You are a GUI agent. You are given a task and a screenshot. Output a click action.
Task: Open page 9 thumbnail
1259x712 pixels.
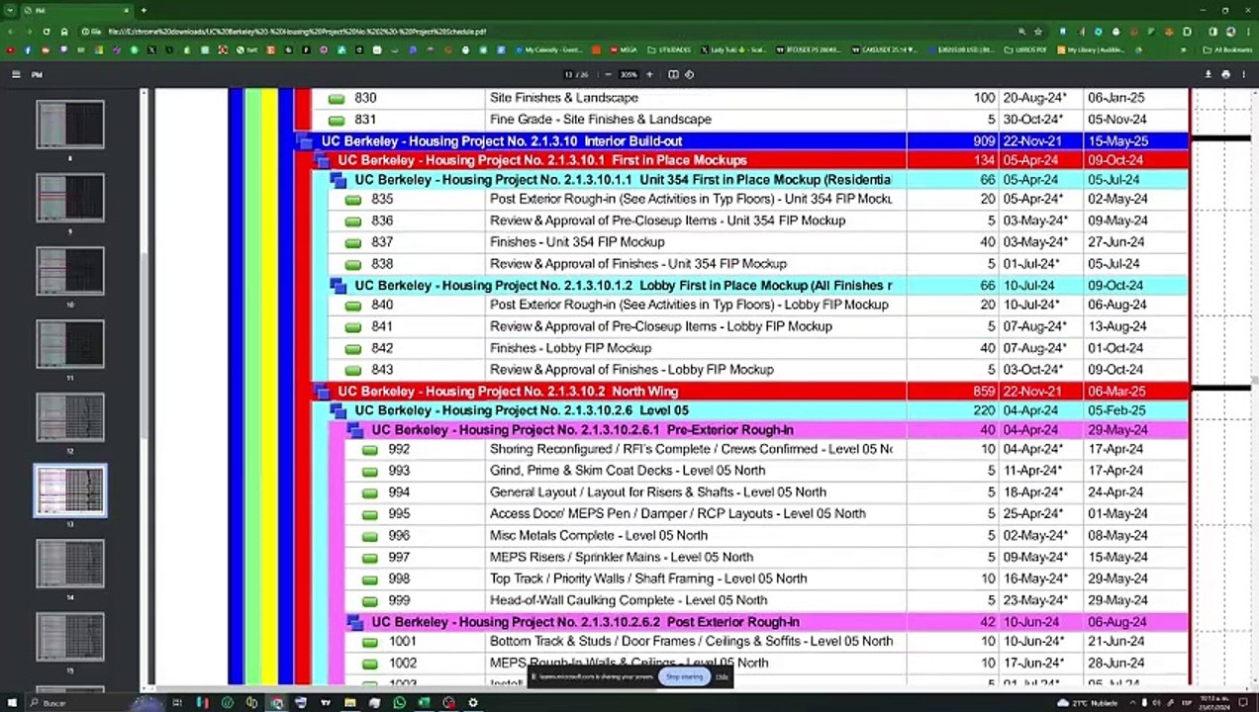(x=70, y=198)
